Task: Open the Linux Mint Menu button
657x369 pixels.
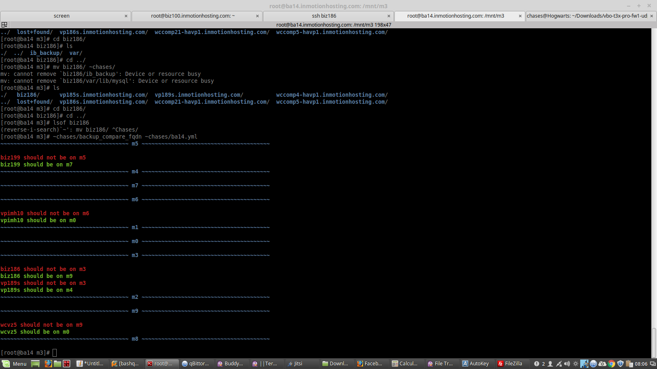Action: click(x=15, y=364)
